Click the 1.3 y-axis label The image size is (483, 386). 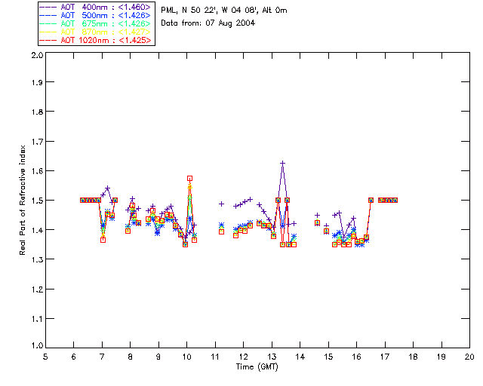[37, 260]
